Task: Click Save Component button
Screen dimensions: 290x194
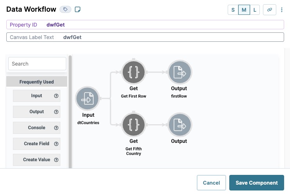Action: coord(257,183)
